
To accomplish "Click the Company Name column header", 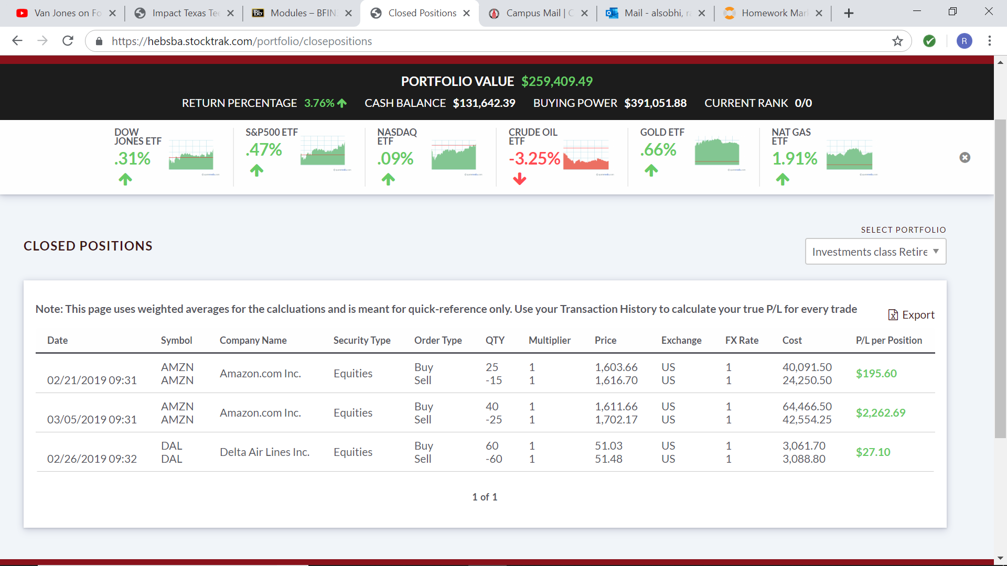I will [253, 340].
